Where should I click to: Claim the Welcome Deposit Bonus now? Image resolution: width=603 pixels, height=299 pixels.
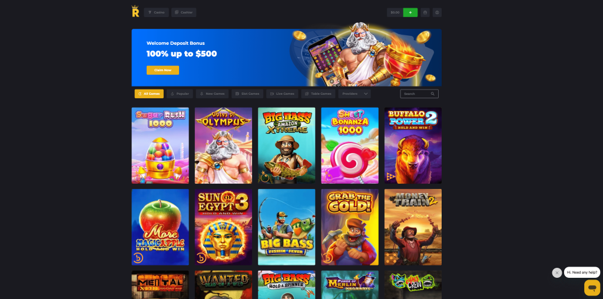163,70
